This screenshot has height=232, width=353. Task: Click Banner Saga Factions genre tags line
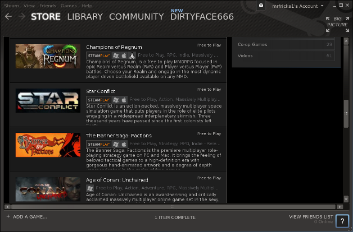tap(175, 143)
